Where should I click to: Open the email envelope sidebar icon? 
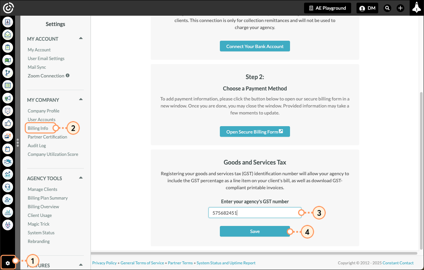coord(8,35)
